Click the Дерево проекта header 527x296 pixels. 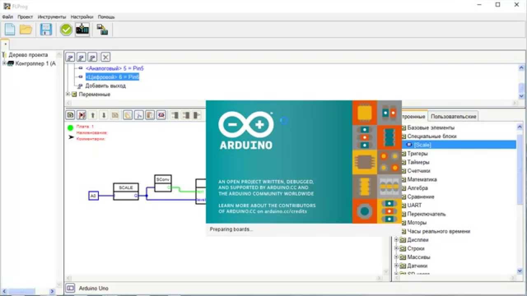(x=28, y=55)
